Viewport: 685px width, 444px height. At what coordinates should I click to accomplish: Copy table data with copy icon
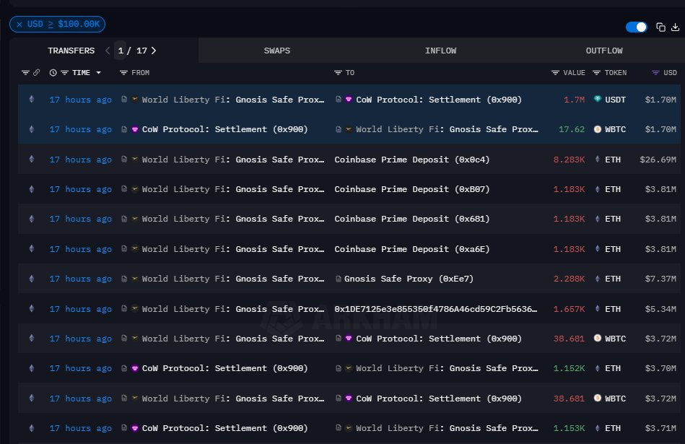[660, 27]
